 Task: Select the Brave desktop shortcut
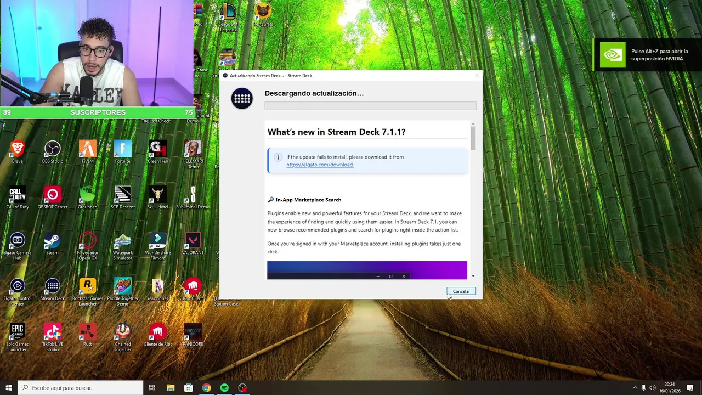(18, 152)
